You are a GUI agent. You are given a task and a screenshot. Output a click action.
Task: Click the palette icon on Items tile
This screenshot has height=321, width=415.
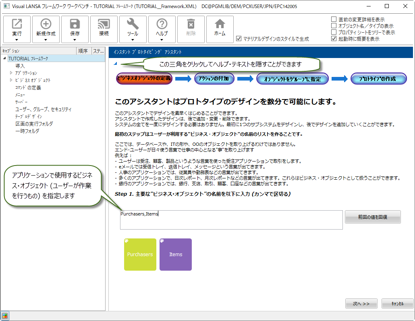coord(162,241)
